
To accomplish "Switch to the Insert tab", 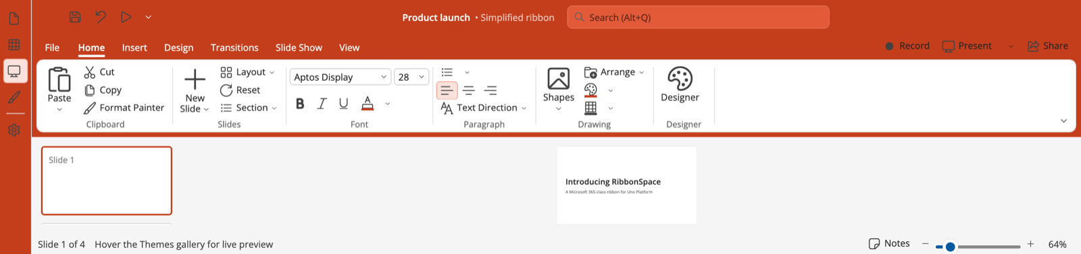I will coord(134,47).
